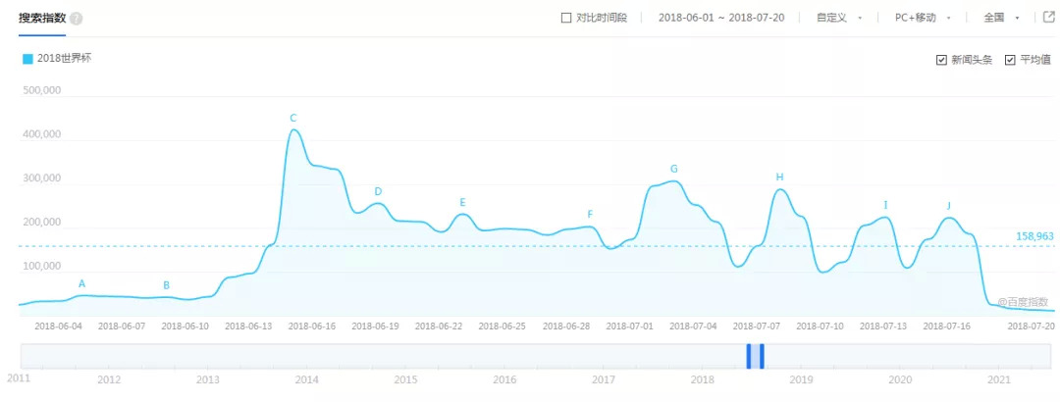1060x402 pixels.
Task: Click news marker C at the peak
Action: [x=293, y=119]
